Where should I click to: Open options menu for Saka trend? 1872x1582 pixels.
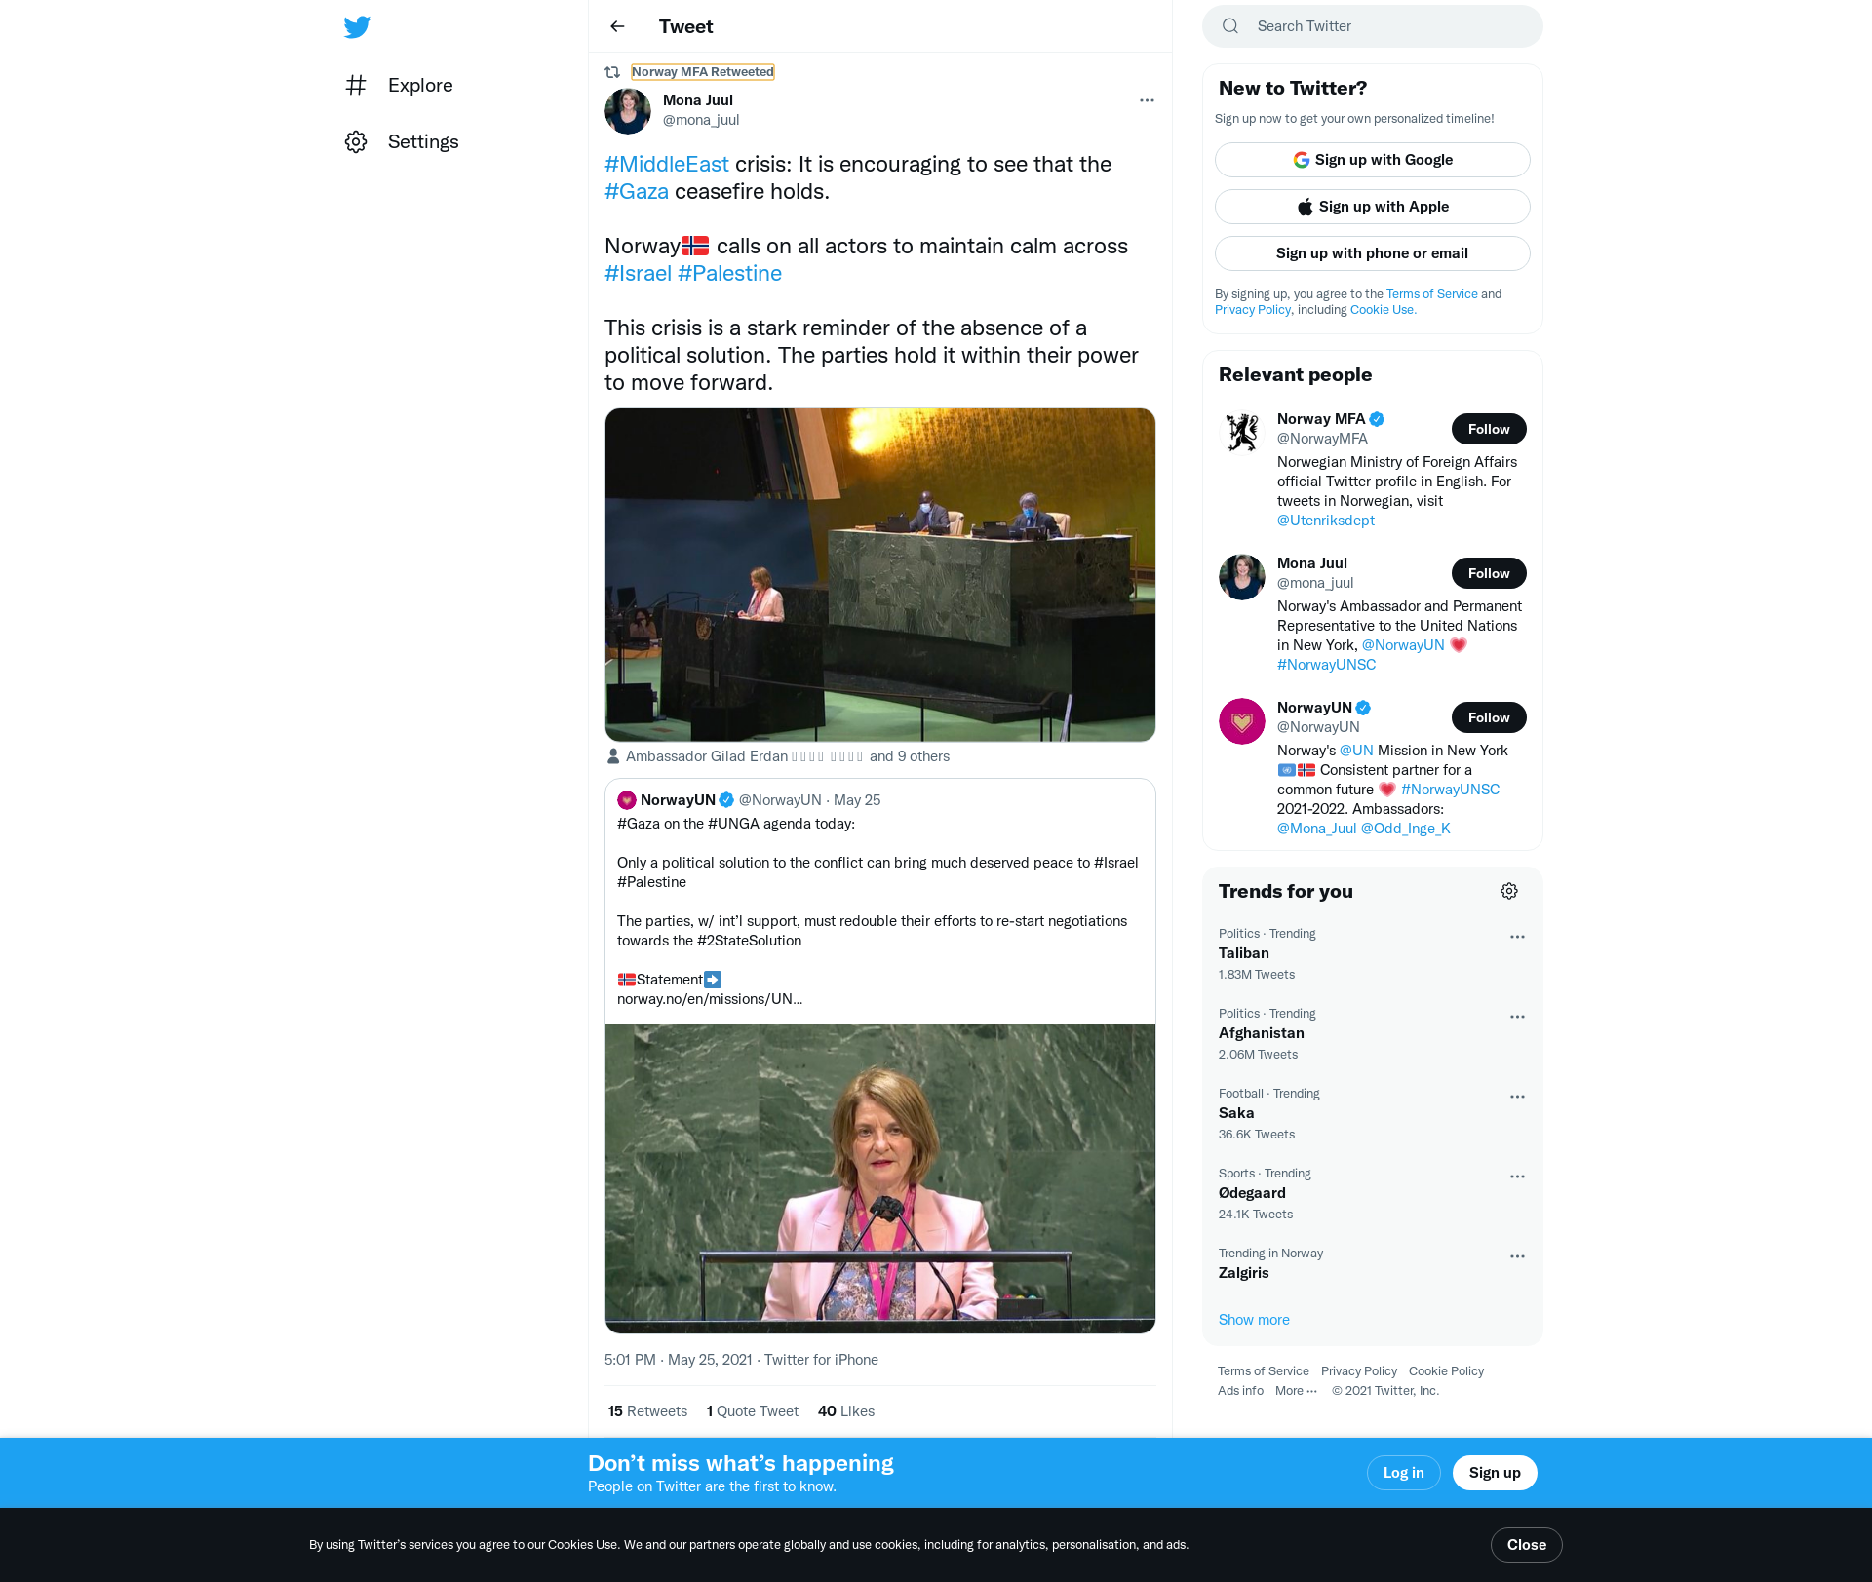[x=1517, y=1097]
